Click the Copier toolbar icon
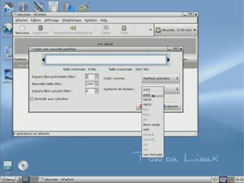 coord(106,29)
